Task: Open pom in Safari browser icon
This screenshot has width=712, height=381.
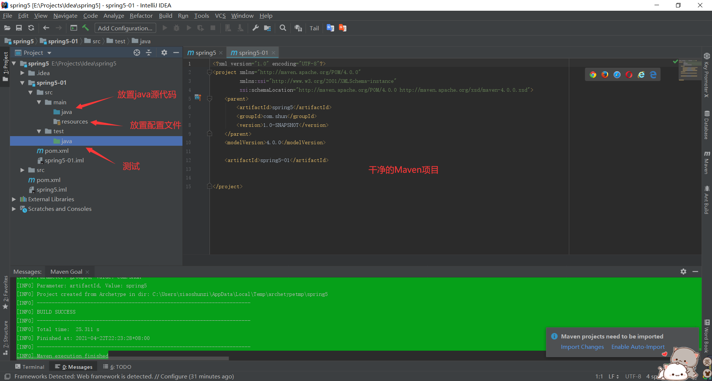Action: click(617, 75)
